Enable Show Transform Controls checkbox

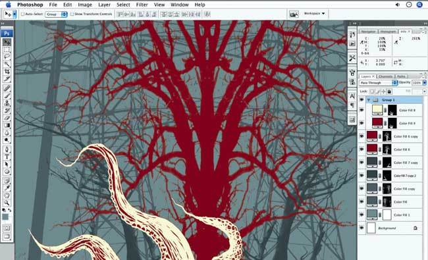(72, 14)
